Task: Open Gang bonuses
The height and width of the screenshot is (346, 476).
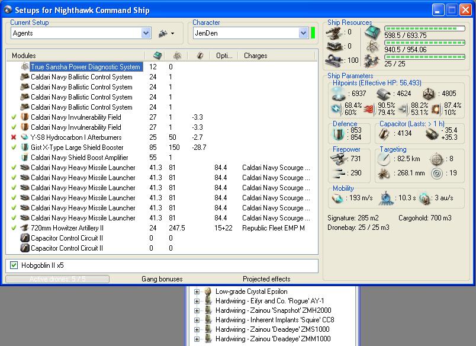Action: tap(162, 279)
